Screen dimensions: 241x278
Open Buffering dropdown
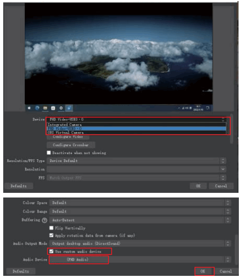coord(140,220)
